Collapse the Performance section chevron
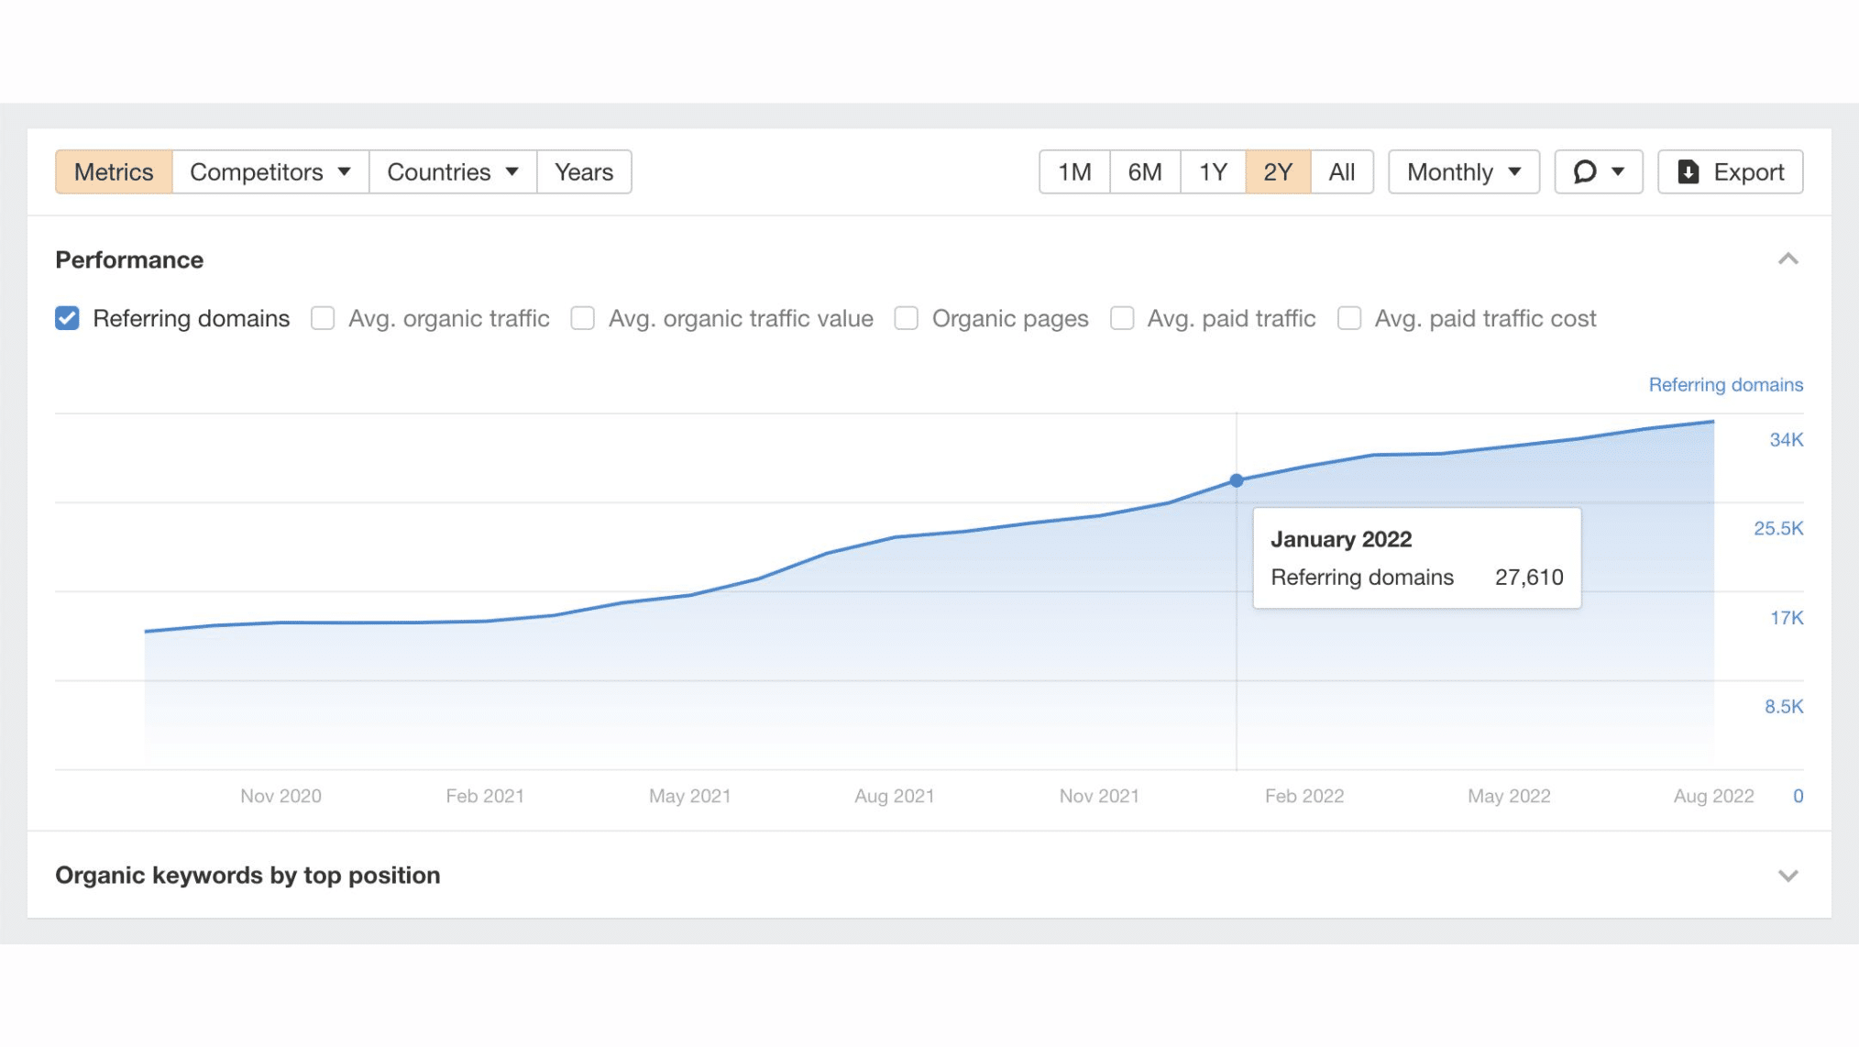This screenshot has width=1859, height=1047. 1788,259
